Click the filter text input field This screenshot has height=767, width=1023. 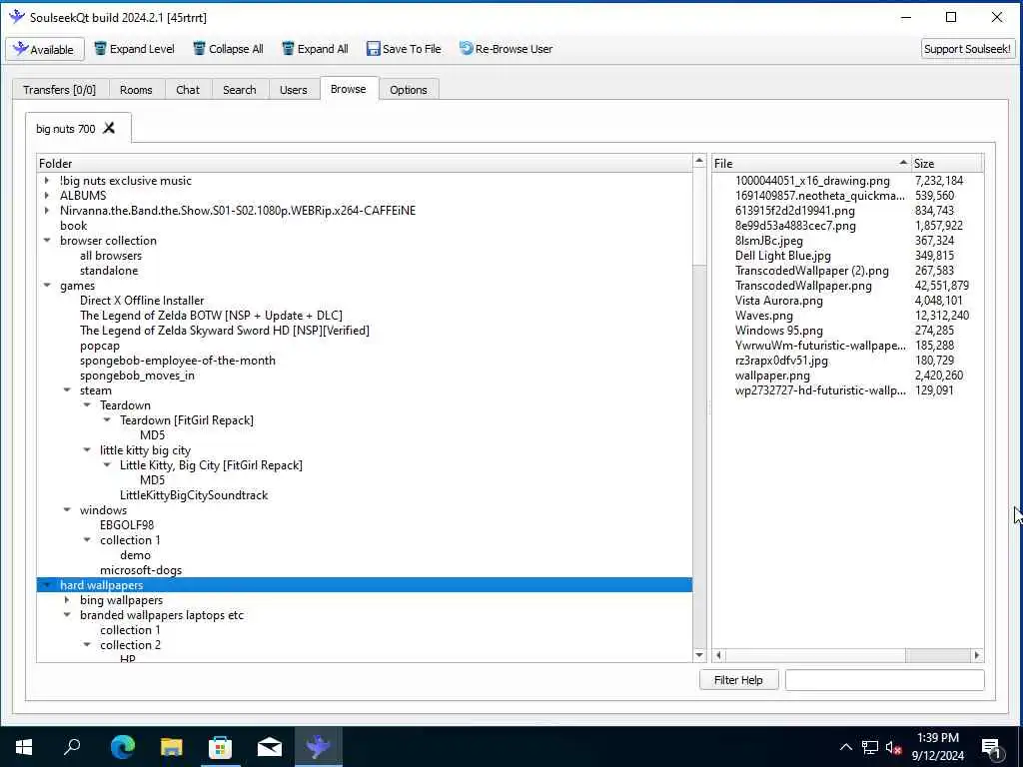click(885, 680)
